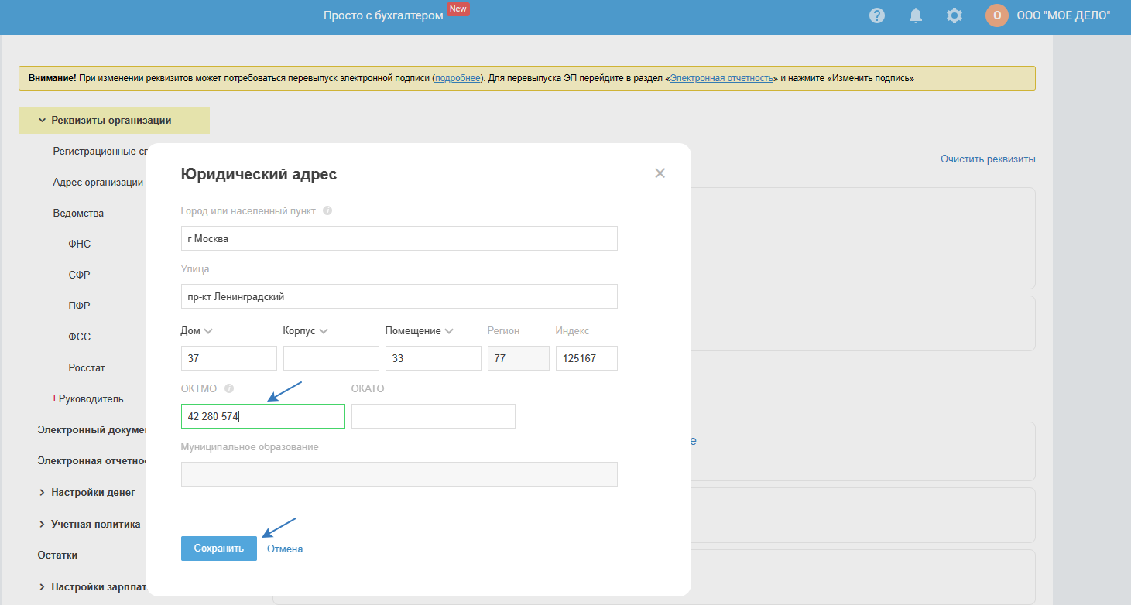This screenshot has height=605, width=1131.
Task: Open the Корпус type dropdown
Action: tap(306, 331)
